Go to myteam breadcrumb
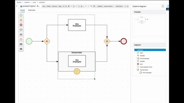This screenshot has width=184, height=103. pyautogui.click(x=27, y=2)
